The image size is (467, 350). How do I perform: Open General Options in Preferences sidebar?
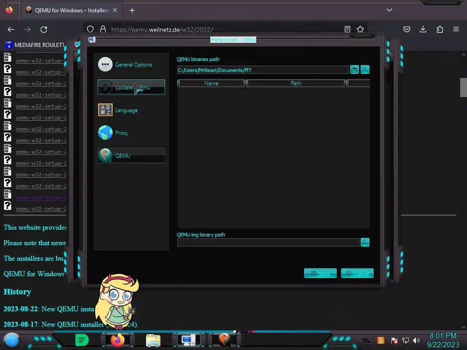click(131, 64)
